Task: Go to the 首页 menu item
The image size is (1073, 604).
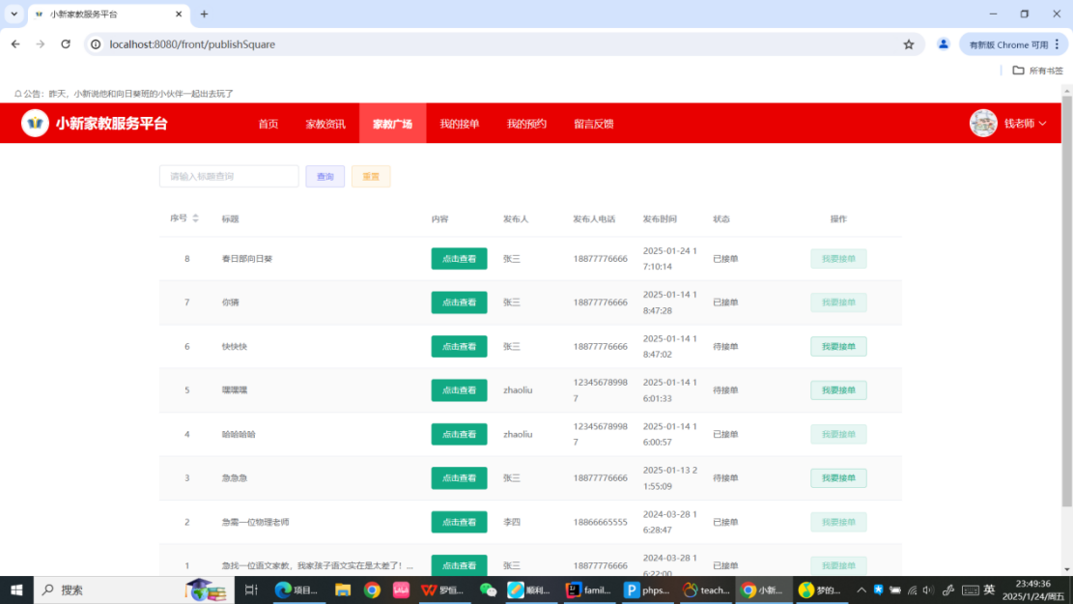Action: click(268, 124)
